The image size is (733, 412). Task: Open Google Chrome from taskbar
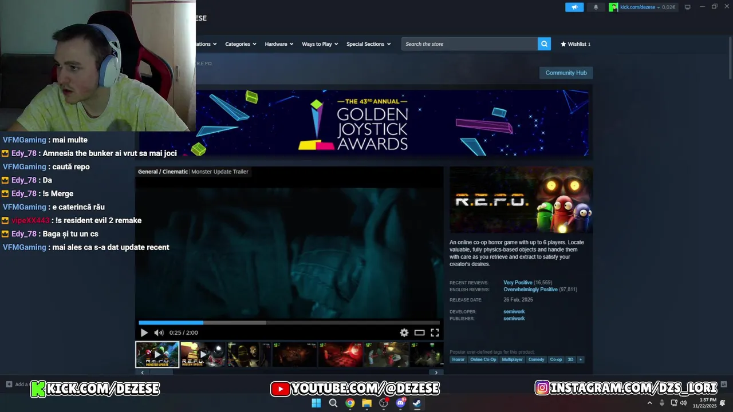click(350, 403)
